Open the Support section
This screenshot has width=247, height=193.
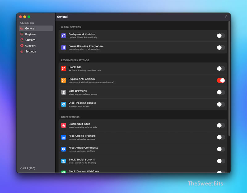point(36,46)
